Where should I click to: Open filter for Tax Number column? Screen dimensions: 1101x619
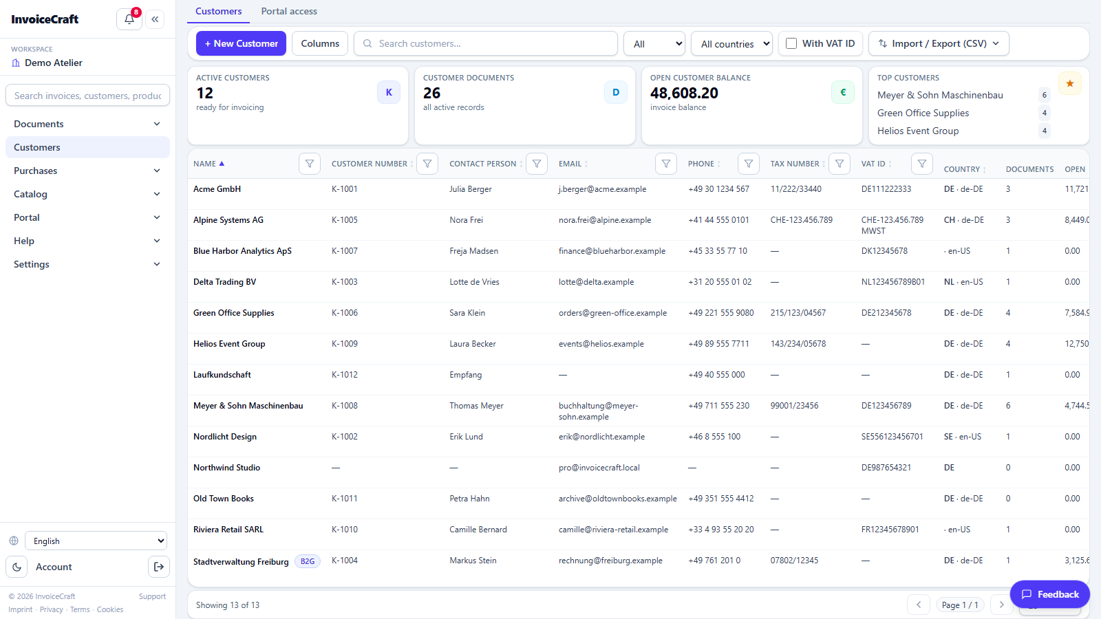pyautogui.click(x=840, y=164)
